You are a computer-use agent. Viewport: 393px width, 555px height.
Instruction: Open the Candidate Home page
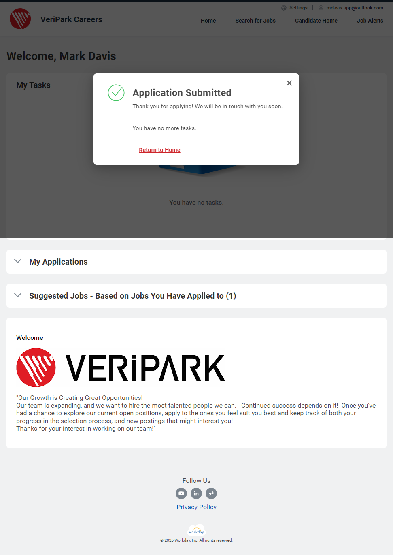click(316, 21)
